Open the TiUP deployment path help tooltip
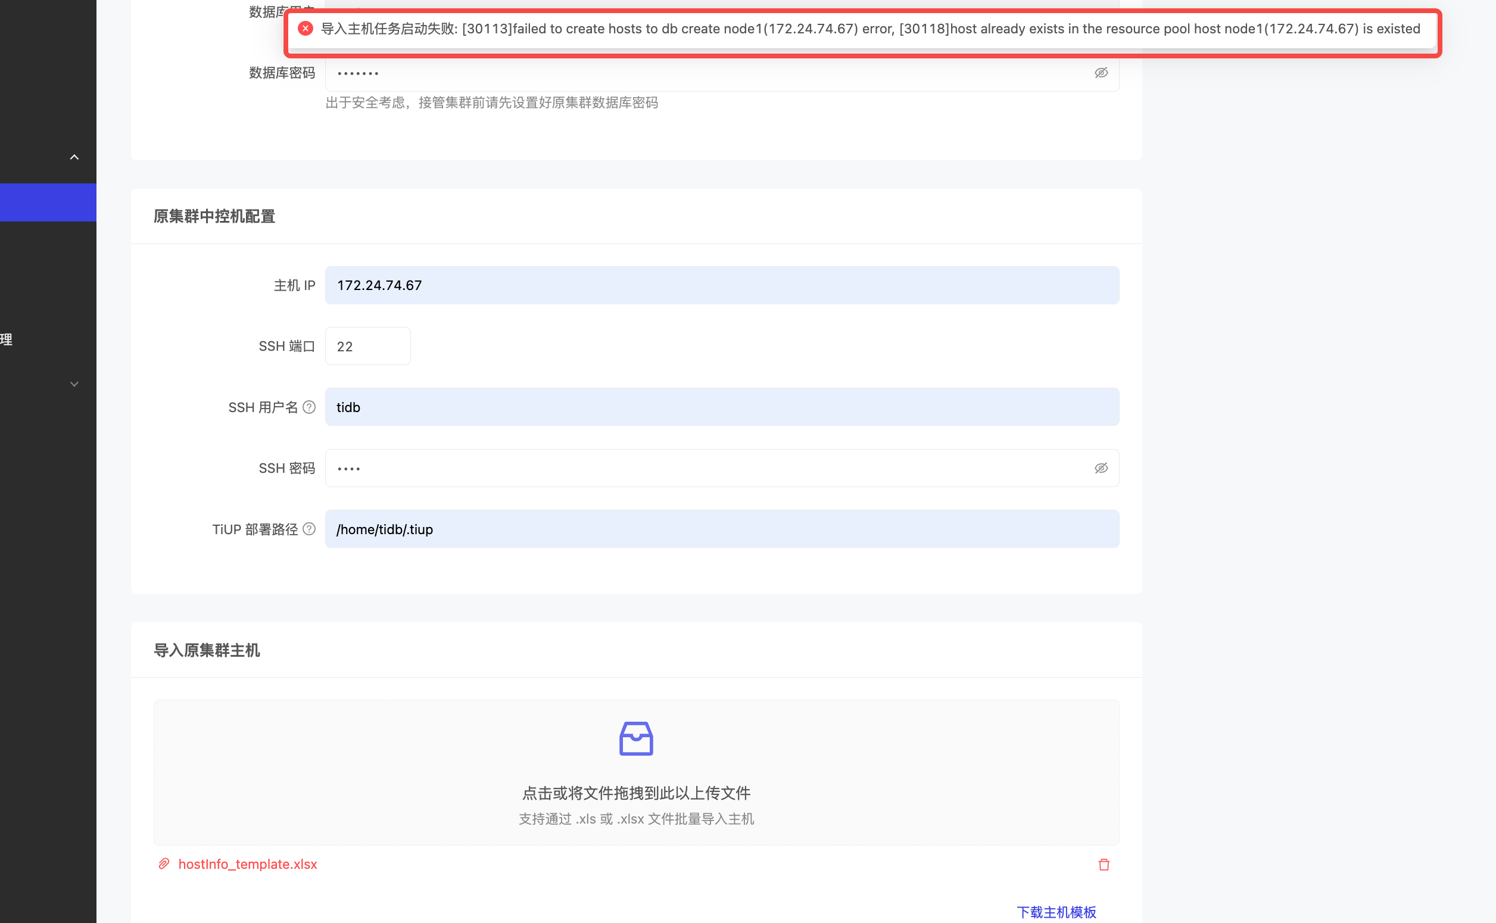This screenshot has height=923, width=1496. tap(310, 529)
